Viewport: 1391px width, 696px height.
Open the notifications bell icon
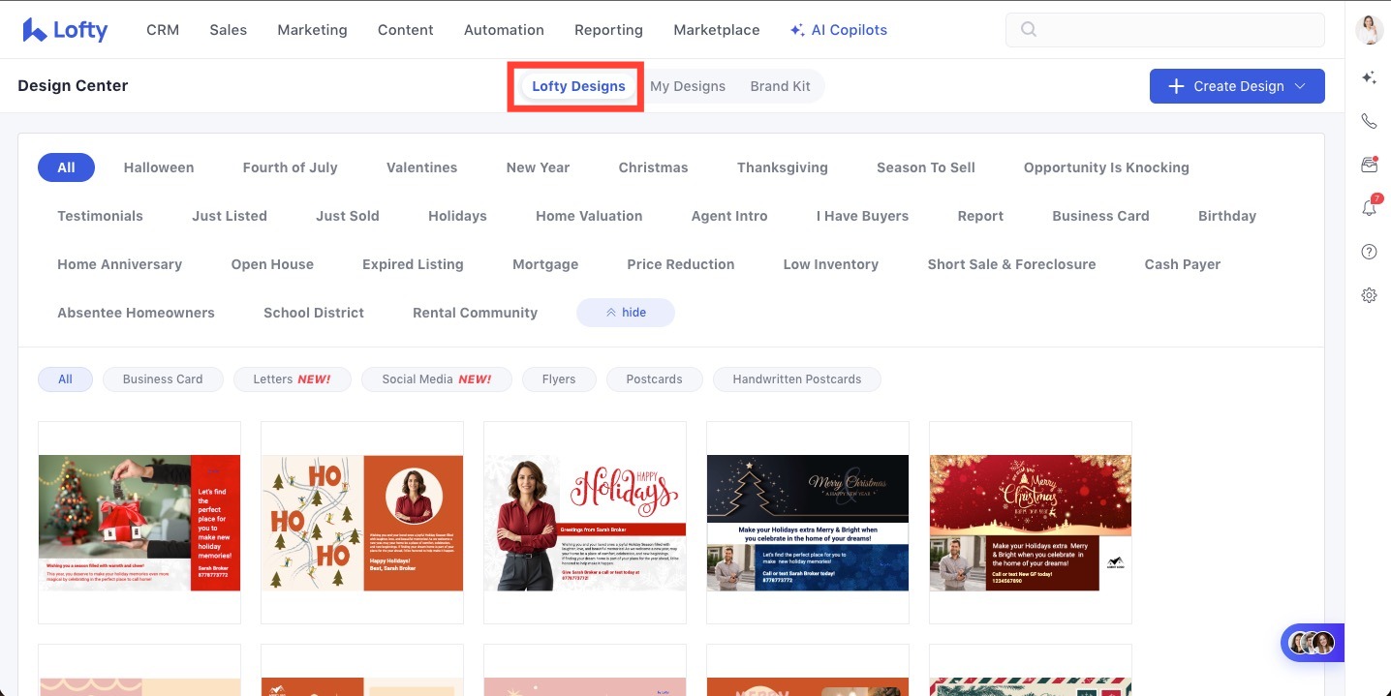click(1369, 208)
